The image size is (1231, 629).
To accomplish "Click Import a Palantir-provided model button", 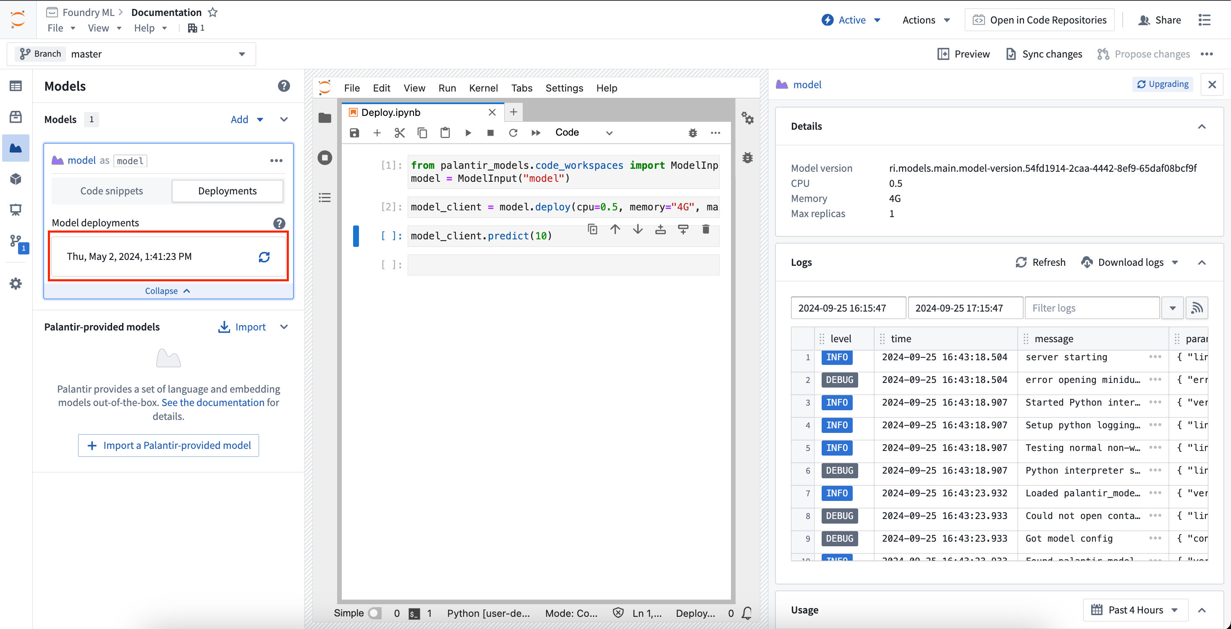I will pyautogui.click(x=168, y=445).
